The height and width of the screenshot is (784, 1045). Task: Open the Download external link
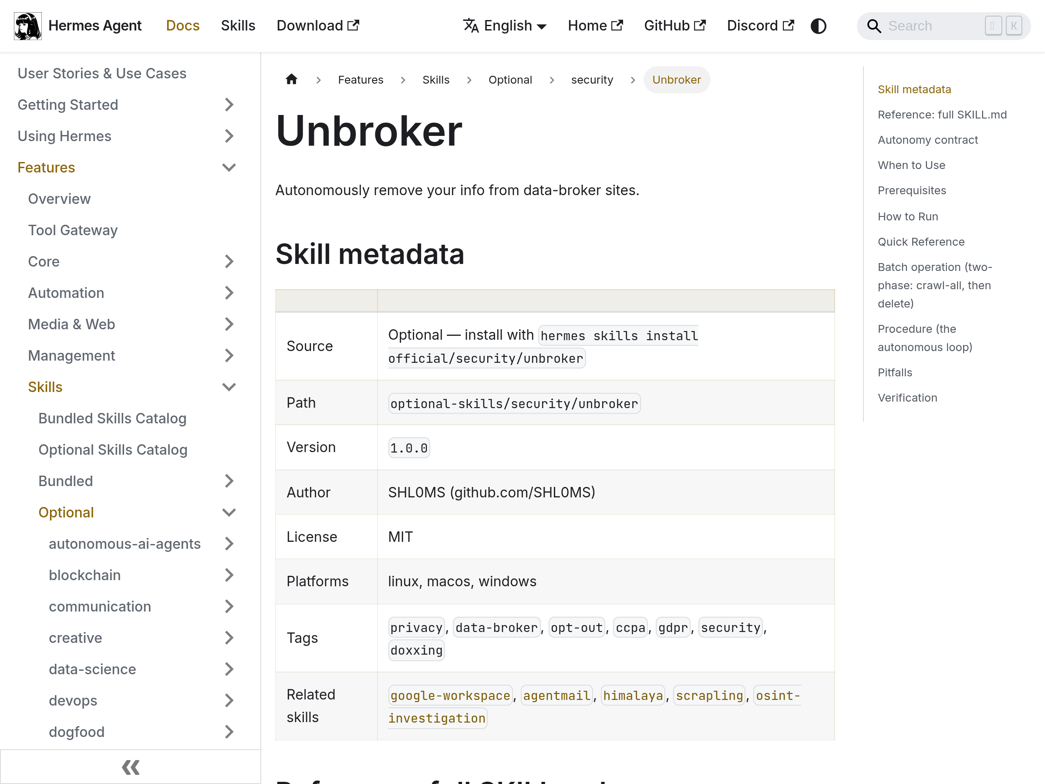point(318,26)
